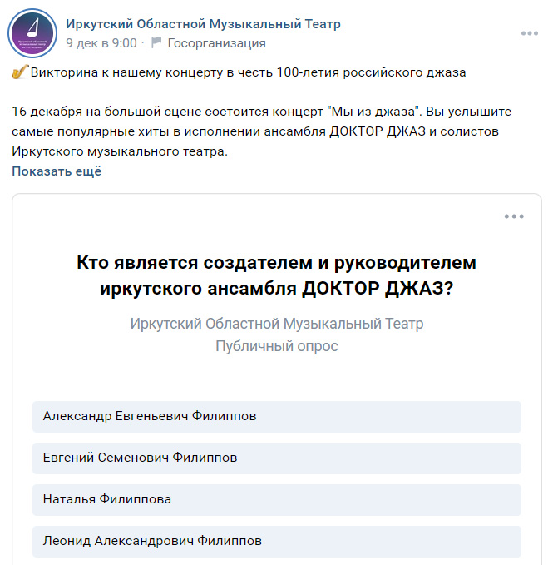
Task: Expand post text with Показать ещё
Action: click(57, 171)
